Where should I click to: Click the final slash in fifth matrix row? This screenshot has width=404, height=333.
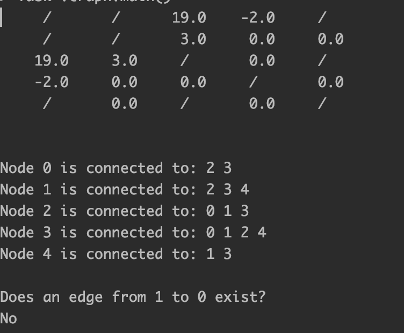tap(322, 104)
